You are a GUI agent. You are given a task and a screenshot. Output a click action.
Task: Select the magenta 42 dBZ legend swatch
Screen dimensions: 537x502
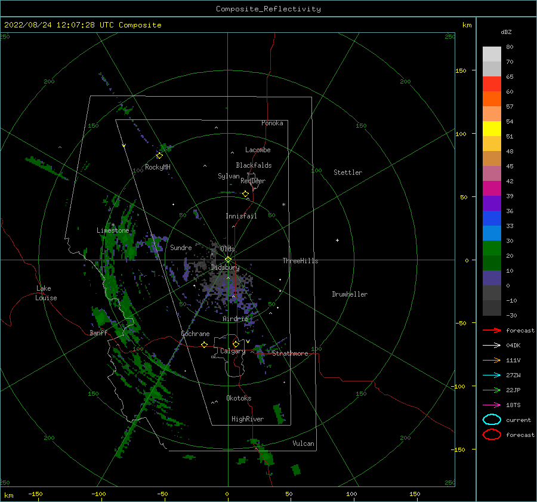492,188
